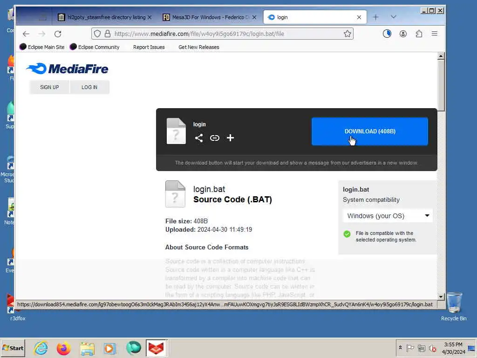The width and height of the screenshot is (477, 358).
Task: Click the network tray icon
Action: [x=421, y=348]
